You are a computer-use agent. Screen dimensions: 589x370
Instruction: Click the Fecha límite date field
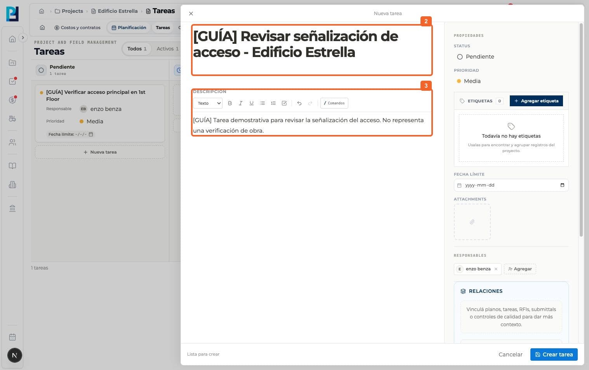[x=511, y=185]
